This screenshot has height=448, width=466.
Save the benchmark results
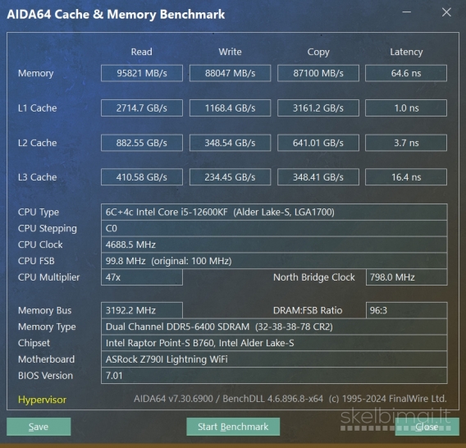[x=39, y=427]
